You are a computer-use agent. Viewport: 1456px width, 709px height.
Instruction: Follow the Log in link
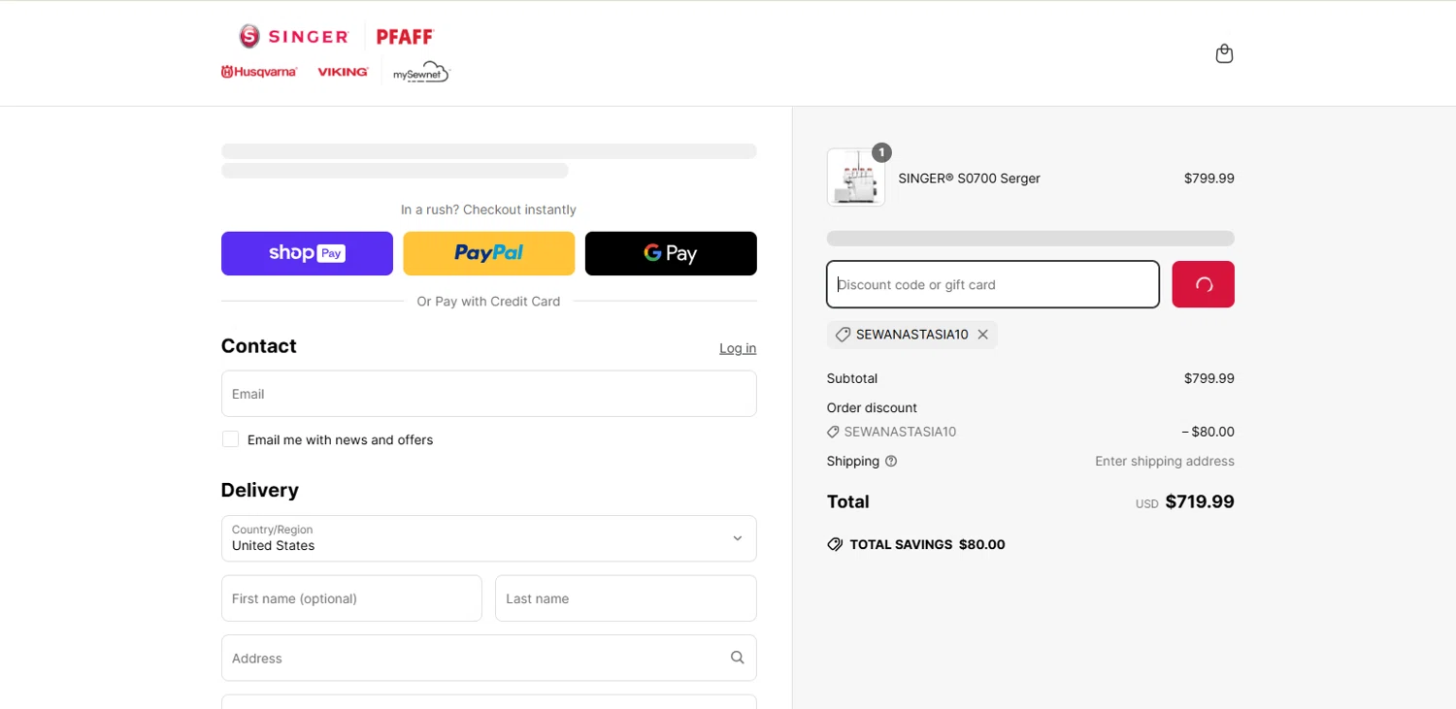tap(737, 348)
